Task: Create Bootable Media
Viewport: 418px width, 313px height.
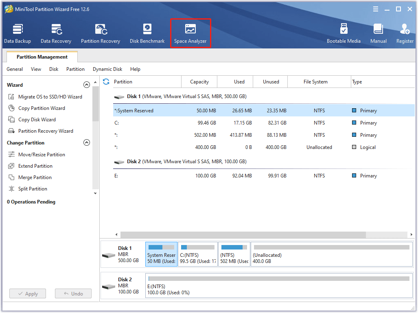Action: click(x=344, y=33)
